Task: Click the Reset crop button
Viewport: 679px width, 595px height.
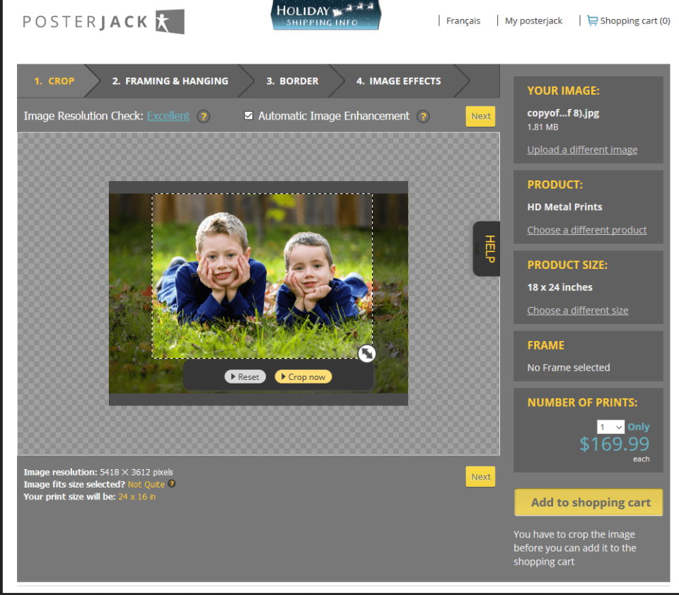Action: (245, 377)
